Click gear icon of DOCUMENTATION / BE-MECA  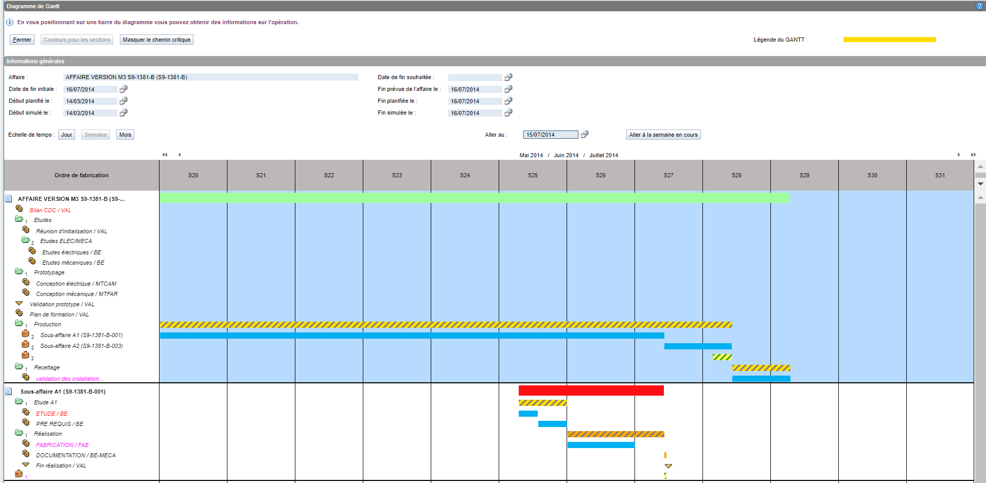coord(26,454)
